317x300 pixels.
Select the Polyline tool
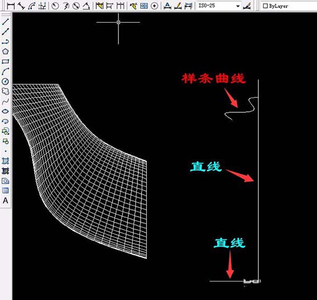tap(5, 42)
